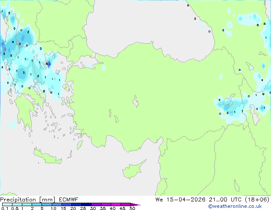This screenshot has width=271, height=210.
Task: Click the "Precipitation [mm]" title text
Action: tap(28, 200)
